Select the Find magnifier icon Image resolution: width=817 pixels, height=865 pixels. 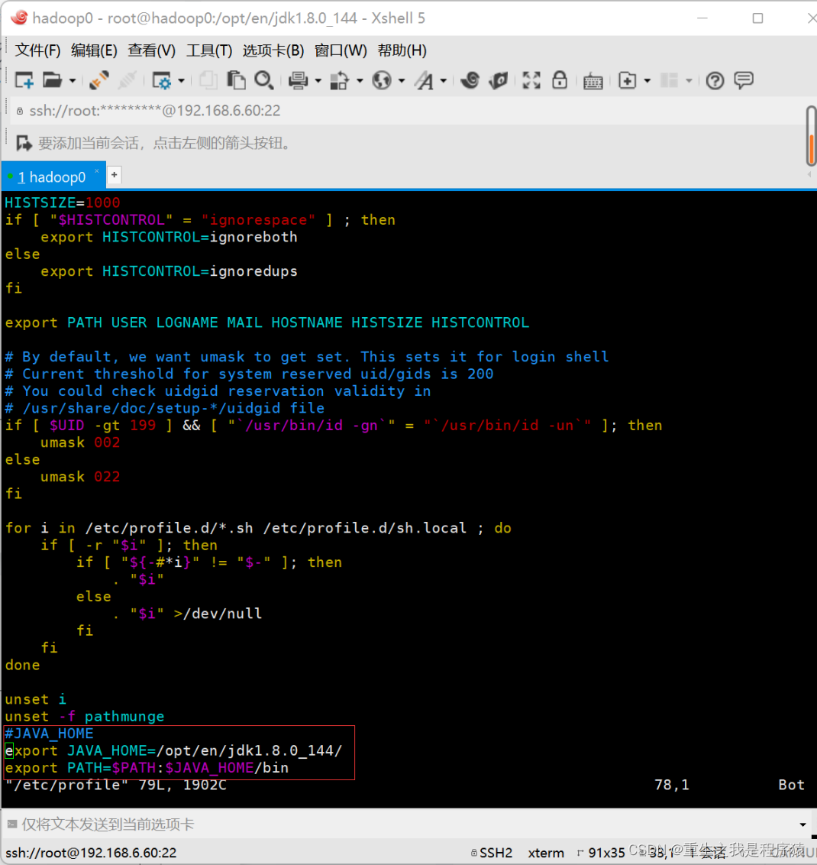point(264,80)
